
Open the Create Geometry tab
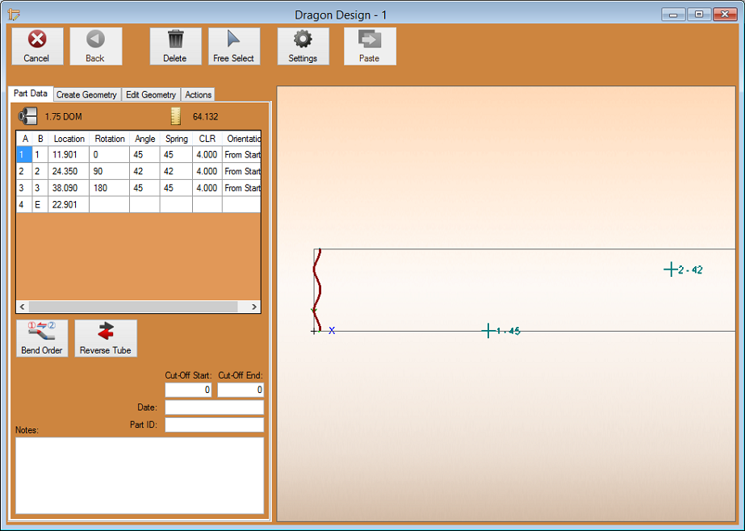click(86, 94)
